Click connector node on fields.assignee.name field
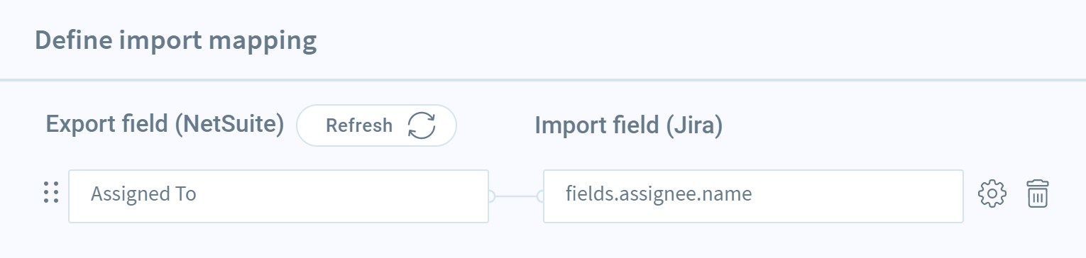 click(541, 196)
